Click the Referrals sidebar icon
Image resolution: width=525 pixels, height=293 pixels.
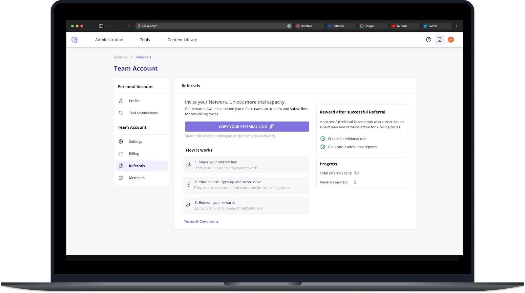121,166
